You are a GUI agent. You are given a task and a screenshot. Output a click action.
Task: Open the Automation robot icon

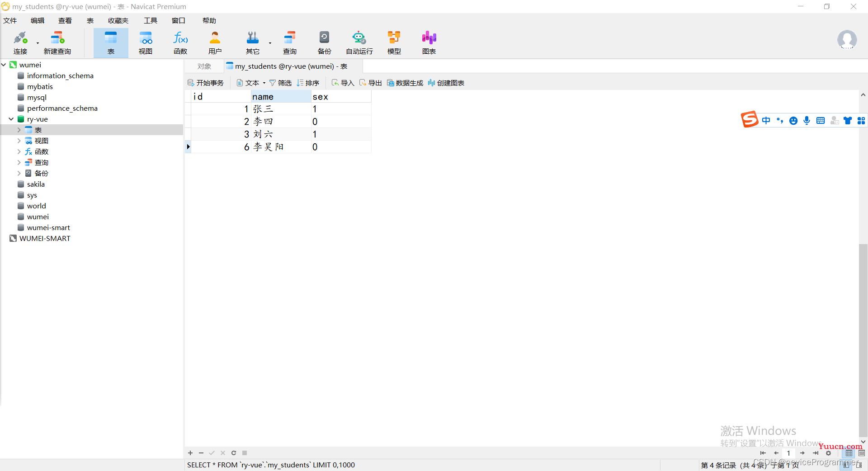click(x=359, y=42)
